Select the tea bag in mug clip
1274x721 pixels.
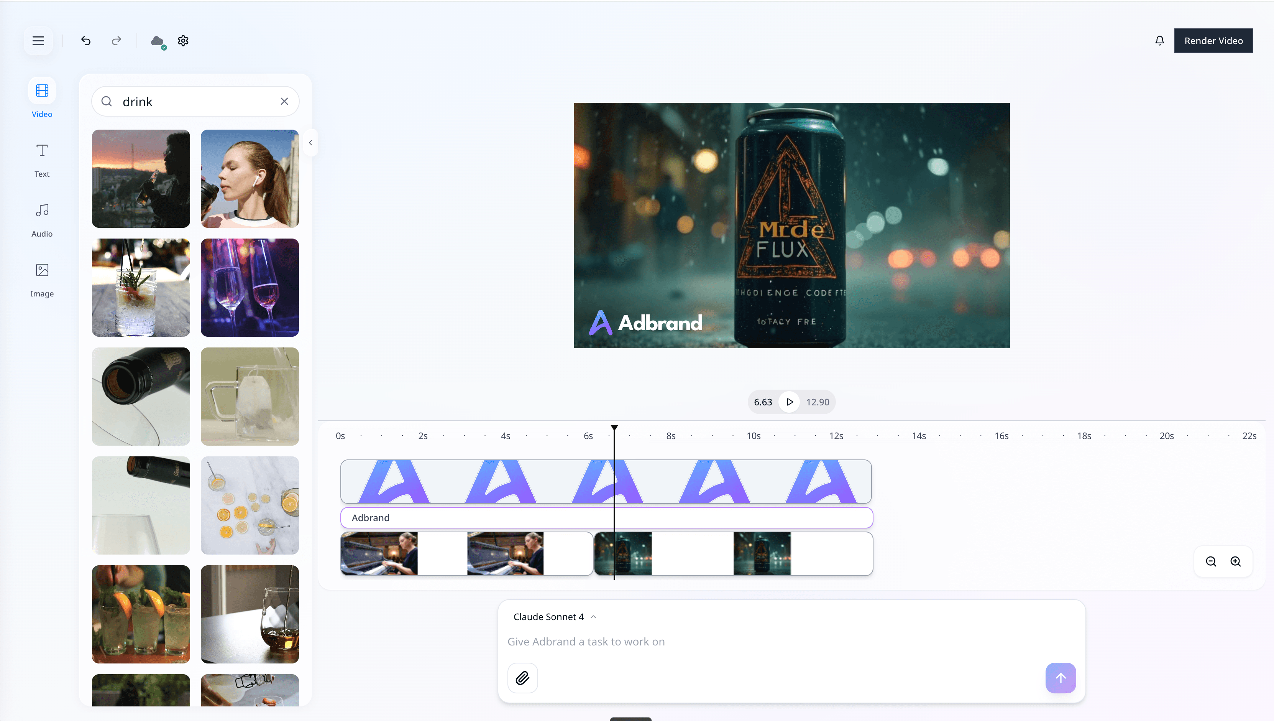tap(250, 397)
